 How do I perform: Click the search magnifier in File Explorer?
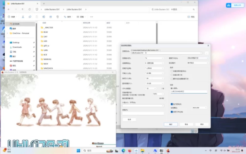click(194, 9)
